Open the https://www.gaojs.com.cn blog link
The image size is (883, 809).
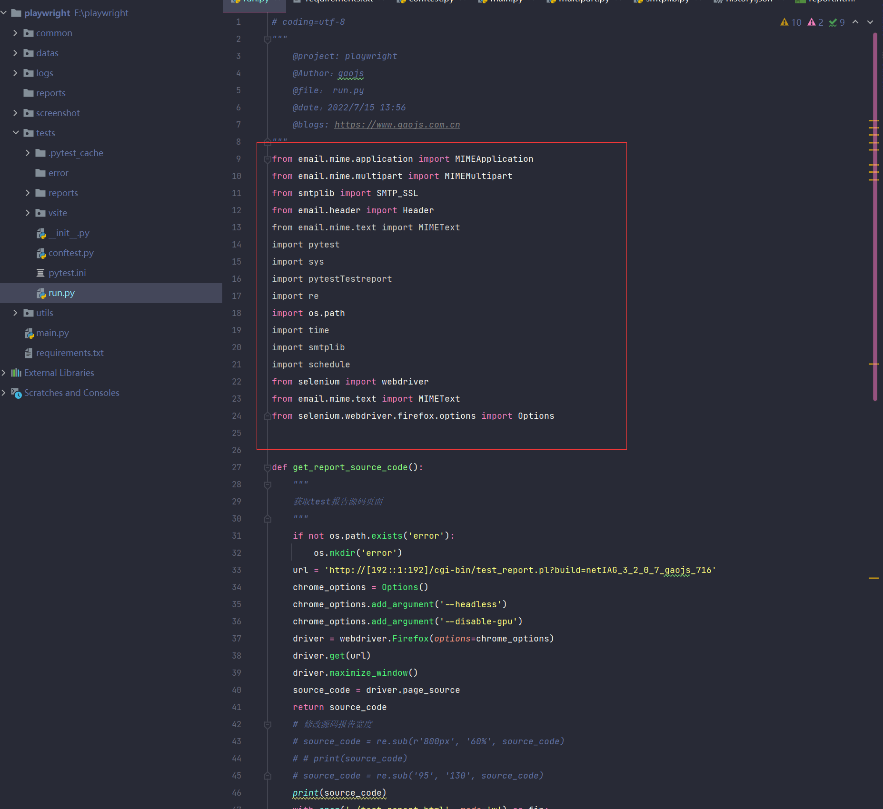pyautogui.click(x=397, y=125)
